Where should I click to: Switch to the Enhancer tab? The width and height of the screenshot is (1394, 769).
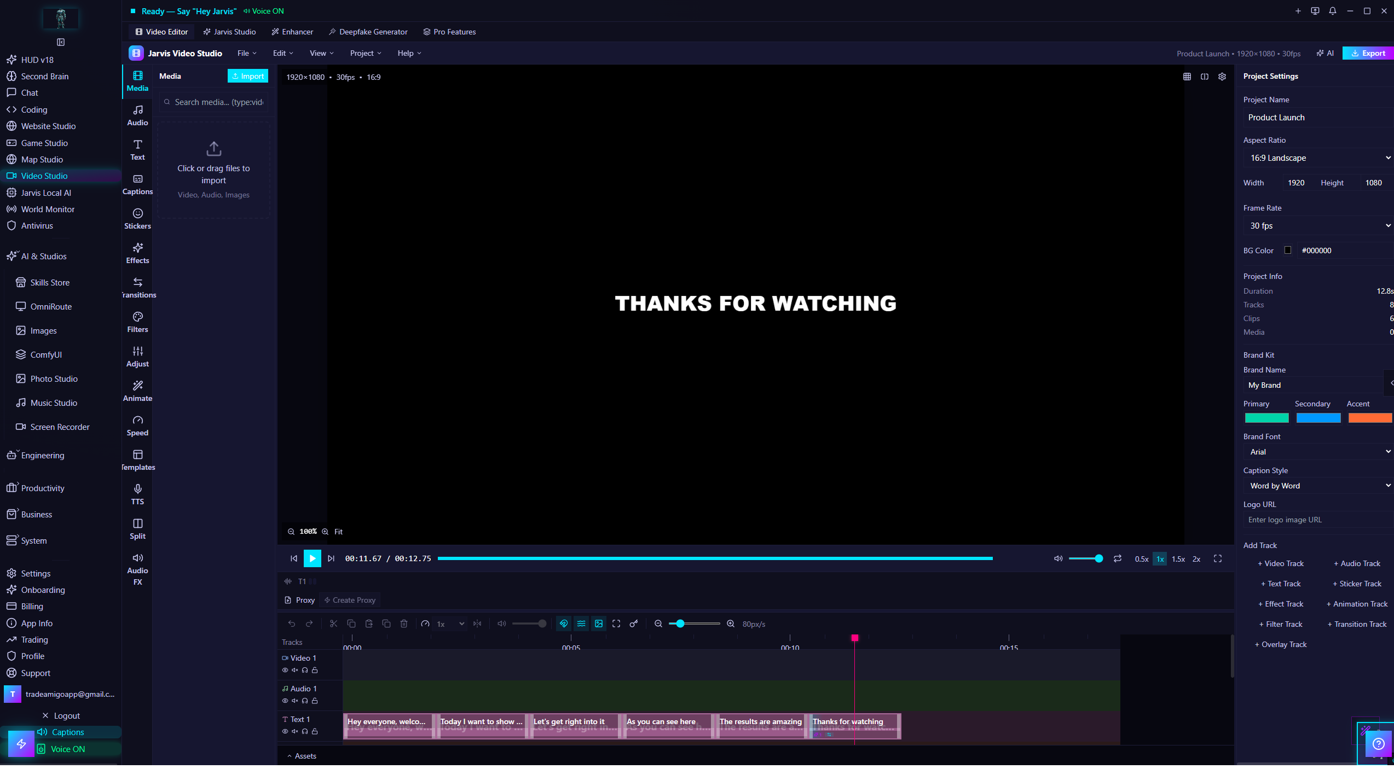[x=293, y=32]
